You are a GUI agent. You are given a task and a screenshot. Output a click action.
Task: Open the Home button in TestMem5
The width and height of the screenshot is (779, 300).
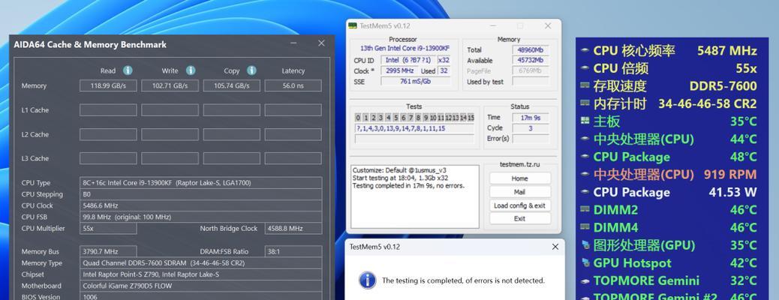(x=519, y=178)
